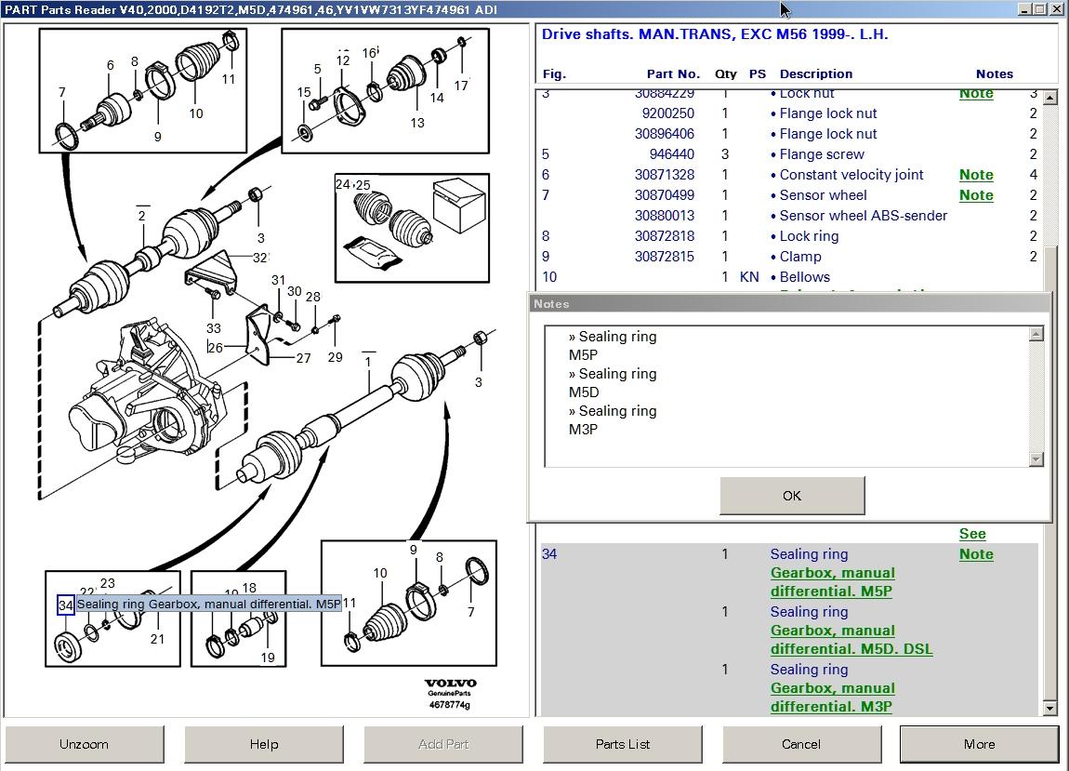Click the Description column header
The width and height of the screenshot is (1069, 771).
[816, 73]
